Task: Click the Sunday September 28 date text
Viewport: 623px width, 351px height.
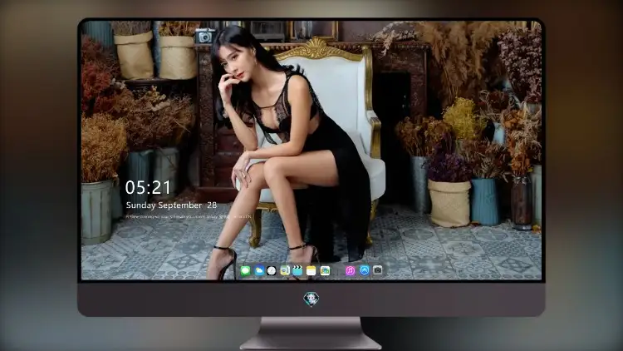Action: tap(171, 205)
